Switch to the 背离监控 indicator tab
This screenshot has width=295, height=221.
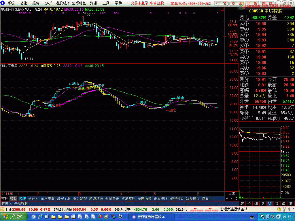point(128,199)
